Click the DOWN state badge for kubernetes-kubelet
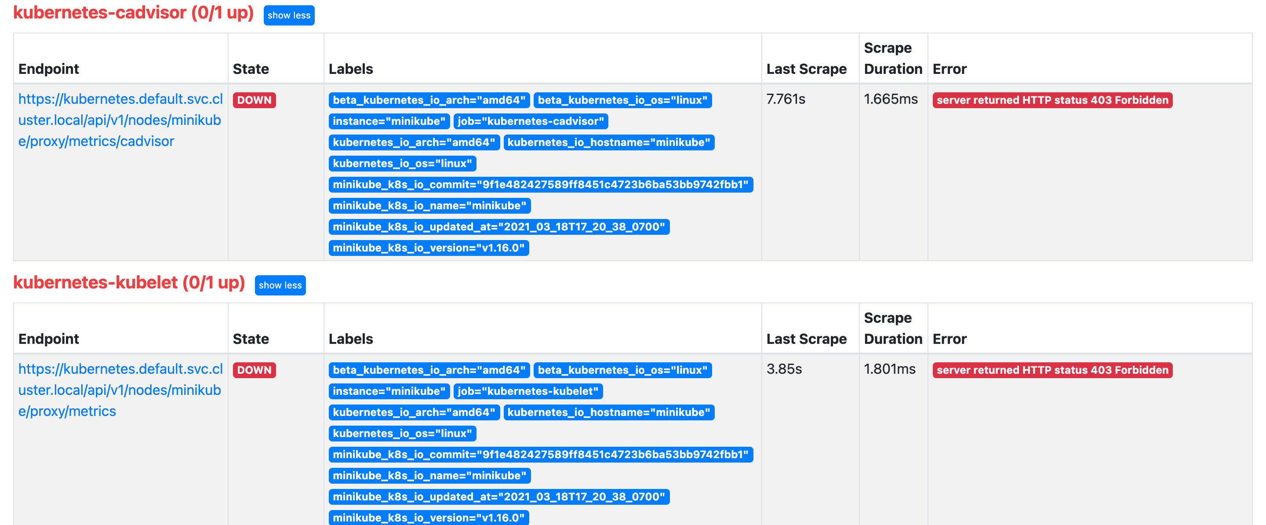The height and width of the screenshot is (525, 1266). [254, 370]
